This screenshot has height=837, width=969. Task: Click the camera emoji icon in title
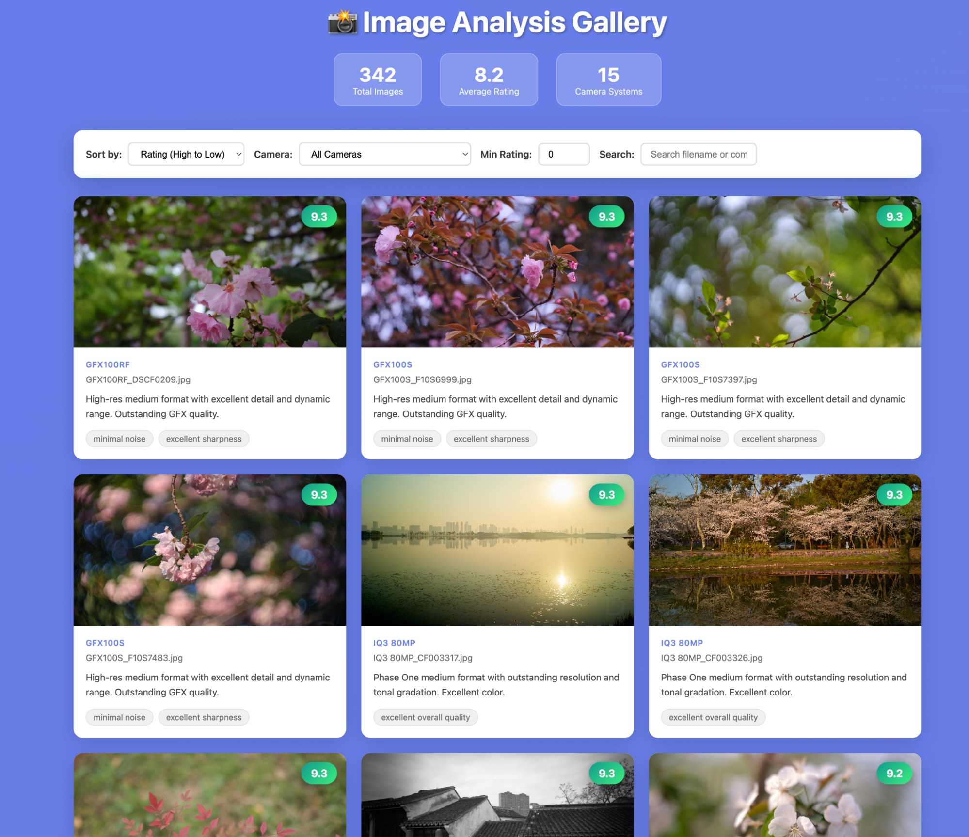coord(342,22)
